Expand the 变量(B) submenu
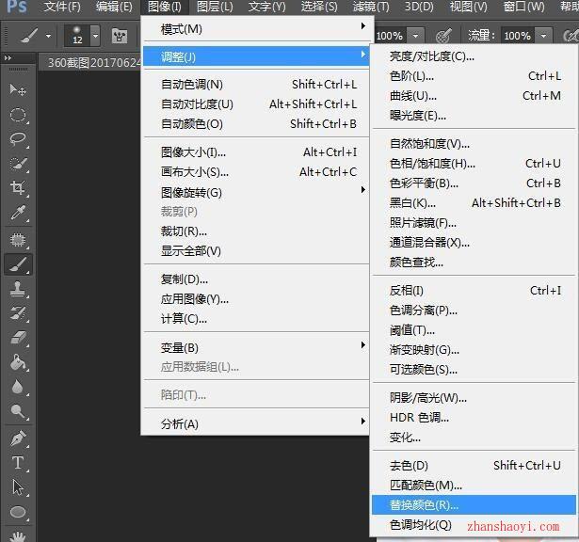This screenshot has height=542, width=579. tap(256, 347)
